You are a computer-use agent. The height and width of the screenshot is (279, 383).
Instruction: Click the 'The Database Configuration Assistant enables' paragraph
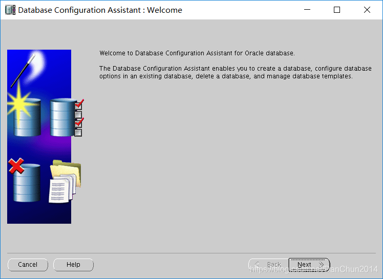236,72
